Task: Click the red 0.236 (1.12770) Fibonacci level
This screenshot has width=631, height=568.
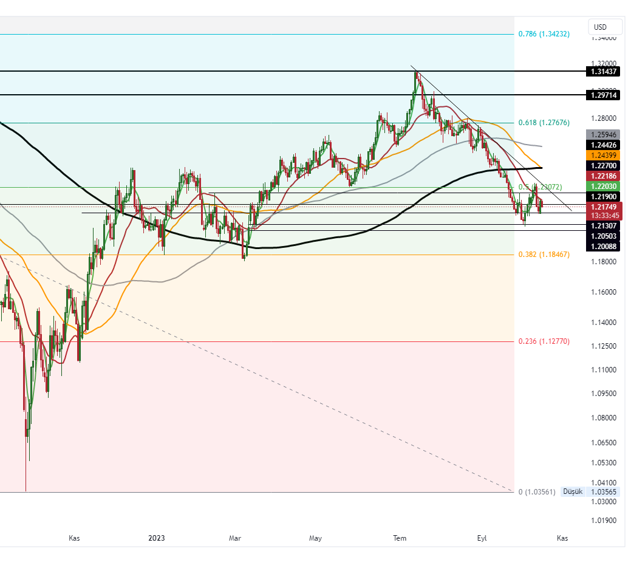Action: 545,341
